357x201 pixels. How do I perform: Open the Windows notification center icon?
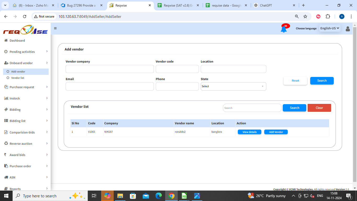pyautogui.click(x=349, y=196)
